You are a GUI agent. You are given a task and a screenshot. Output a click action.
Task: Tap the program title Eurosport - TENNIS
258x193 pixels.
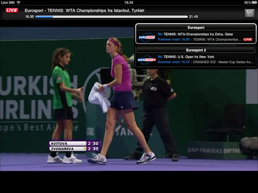[x=85, y=11]
